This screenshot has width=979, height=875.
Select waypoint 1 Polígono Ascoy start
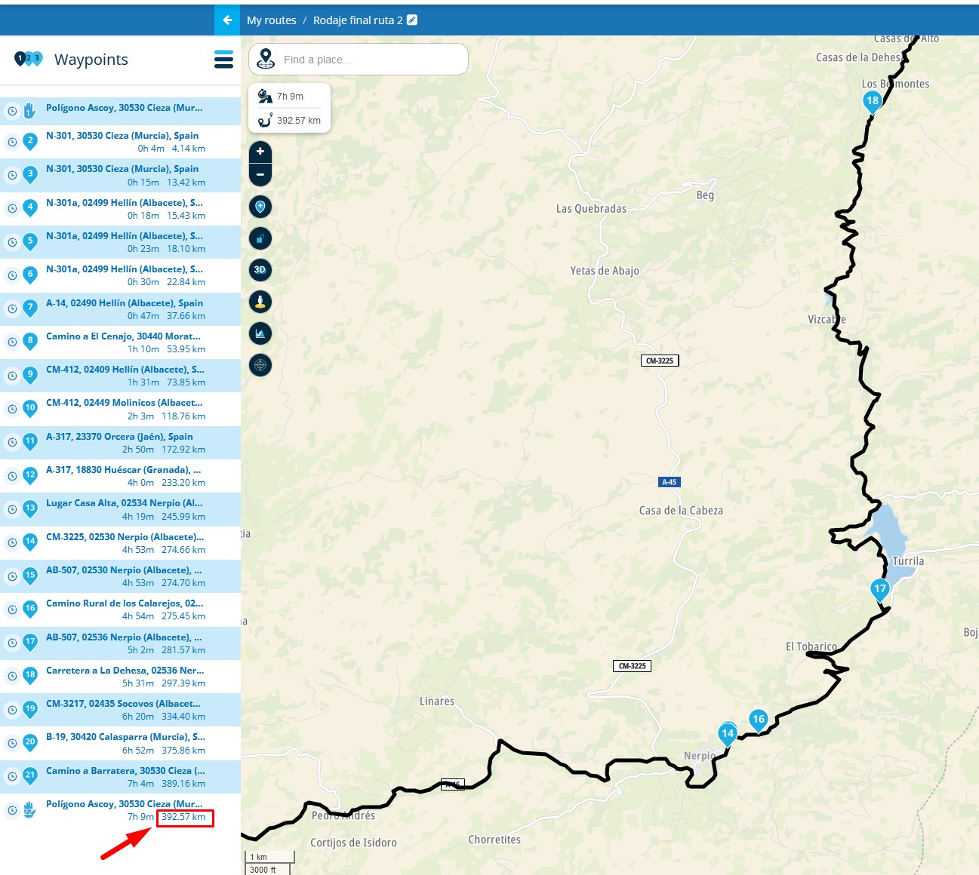120,112
